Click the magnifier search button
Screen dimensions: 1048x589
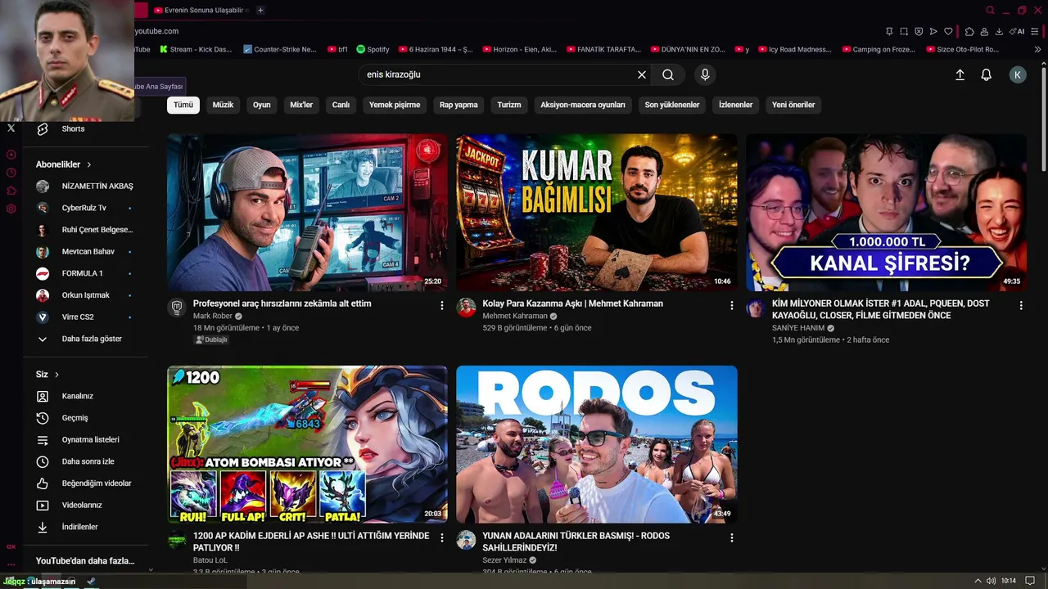click(668, 74)
